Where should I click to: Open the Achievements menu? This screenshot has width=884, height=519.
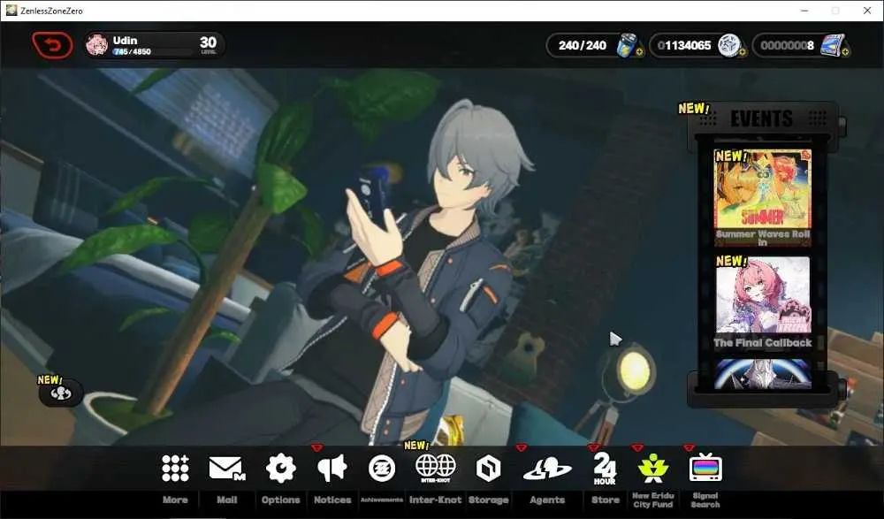[382, 469]
